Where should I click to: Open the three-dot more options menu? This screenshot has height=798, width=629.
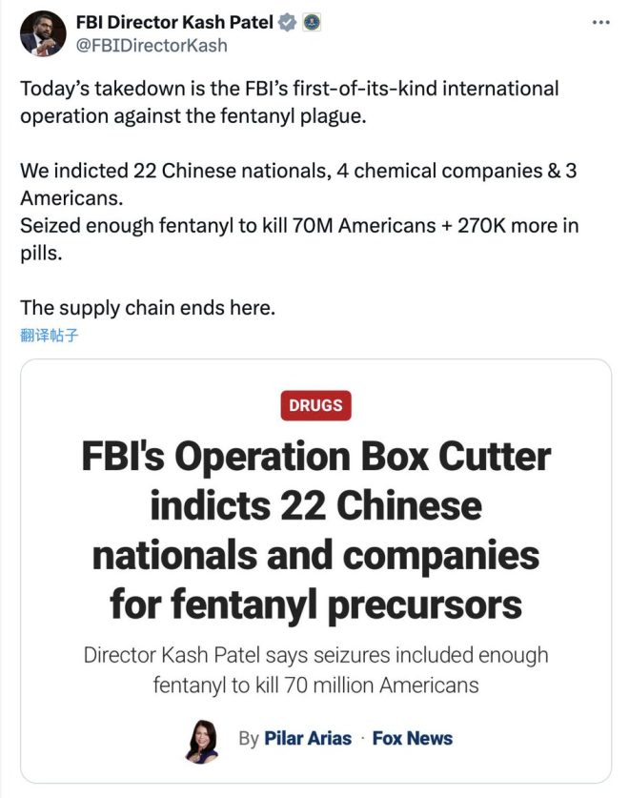click(600, 22)
